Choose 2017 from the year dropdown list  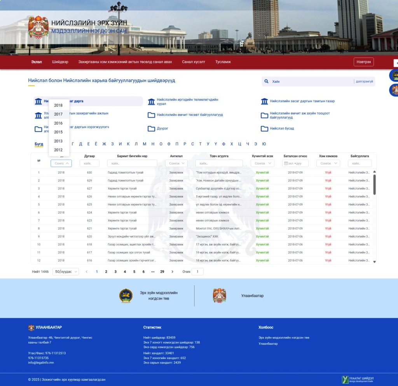[58, 114]
